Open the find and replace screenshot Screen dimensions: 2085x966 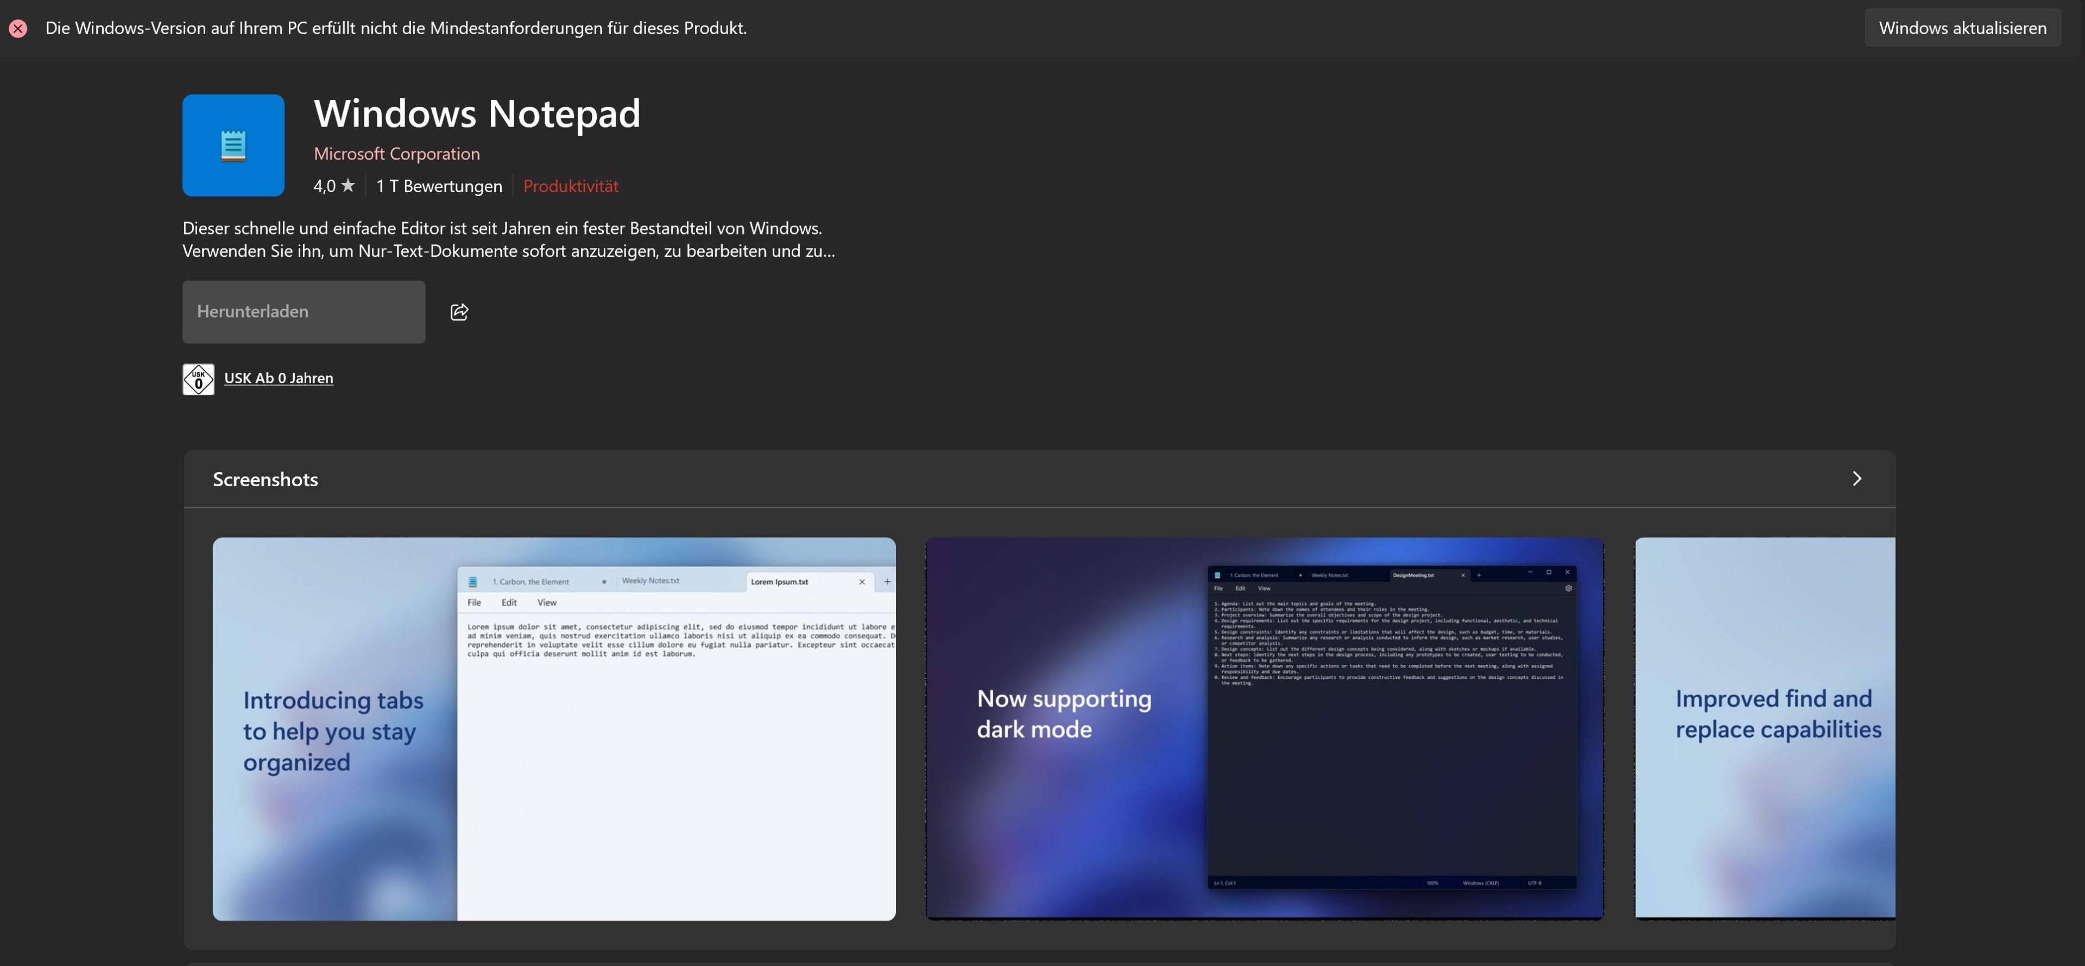pyautogui.click(x=1765, y=728)
